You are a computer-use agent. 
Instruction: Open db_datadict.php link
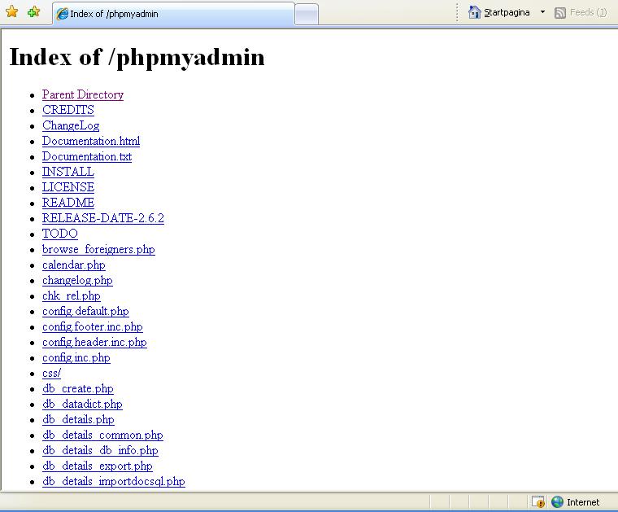click(82, 404)
